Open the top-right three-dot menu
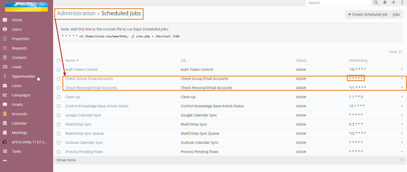The image size is (407, 172). coord(402,3)
